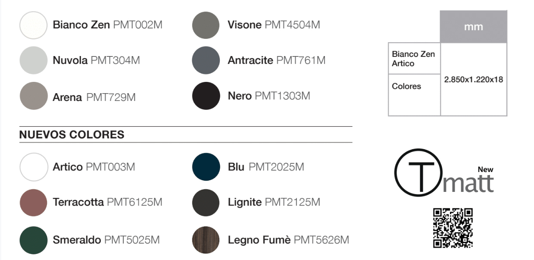Image resolution: width=534 pixels, height=260 pixels.
Task: Click the mm table header cell
Action: tap(473, 27)
